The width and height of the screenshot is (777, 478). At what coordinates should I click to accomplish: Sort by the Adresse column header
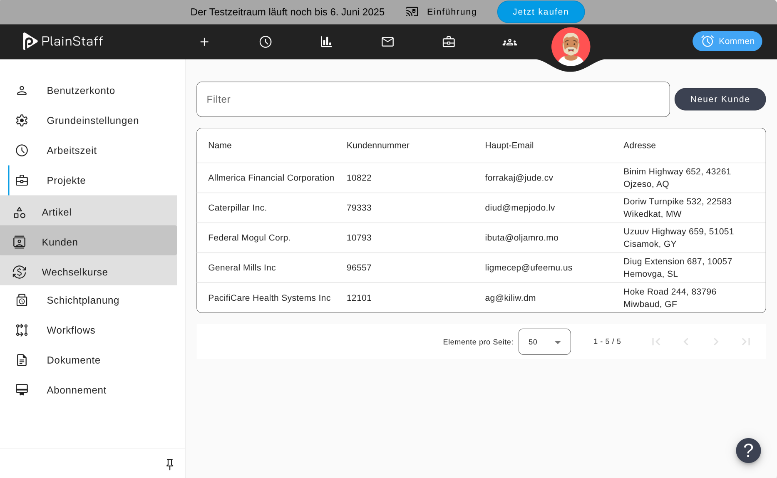pyautogui.click(x=639, y=145)
